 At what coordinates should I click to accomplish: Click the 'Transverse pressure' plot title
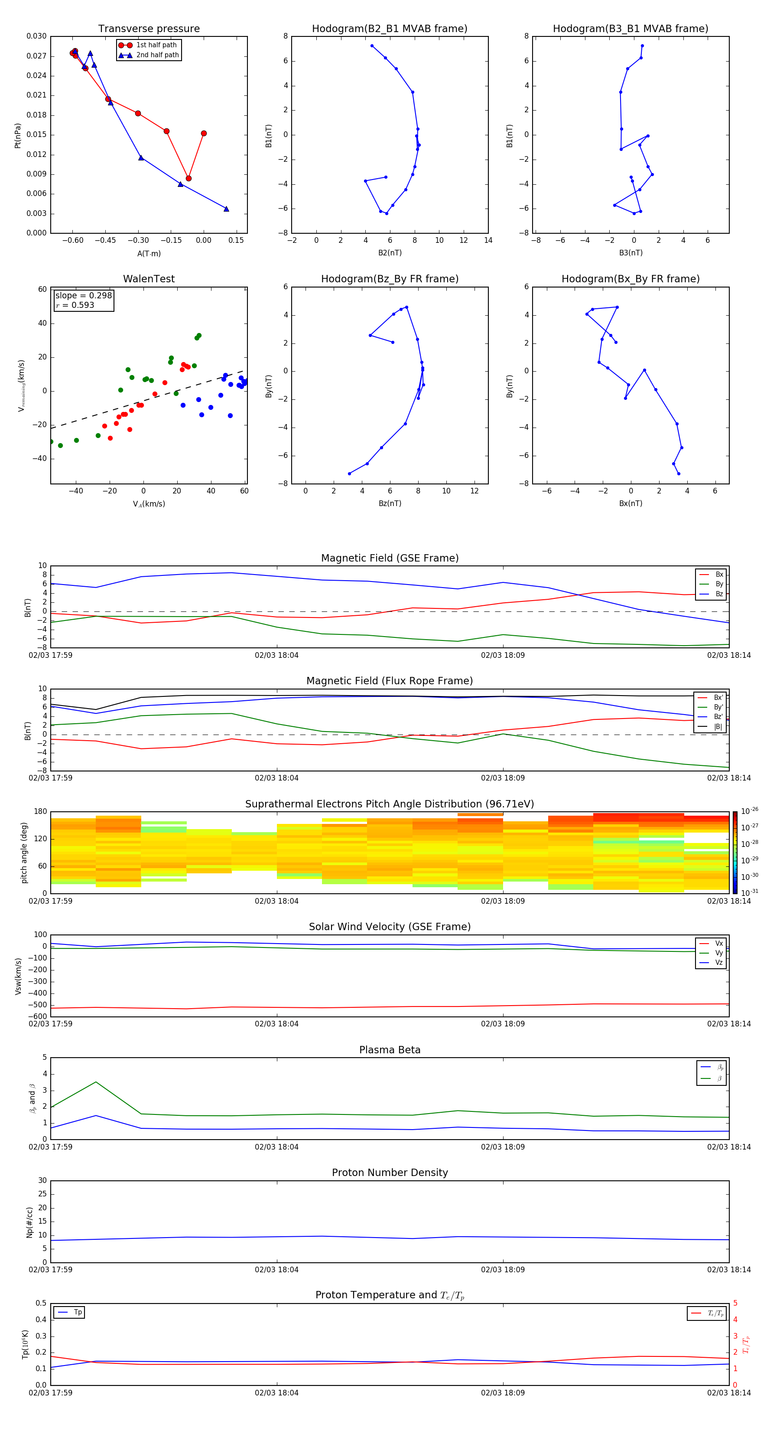[x=149, y=29]
